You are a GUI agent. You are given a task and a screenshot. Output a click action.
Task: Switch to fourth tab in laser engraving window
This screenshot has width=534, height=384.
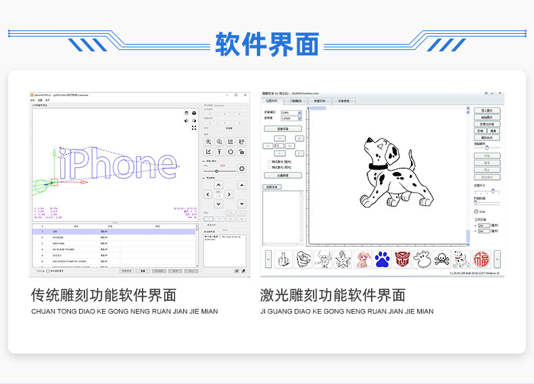[x=343, y=101]
